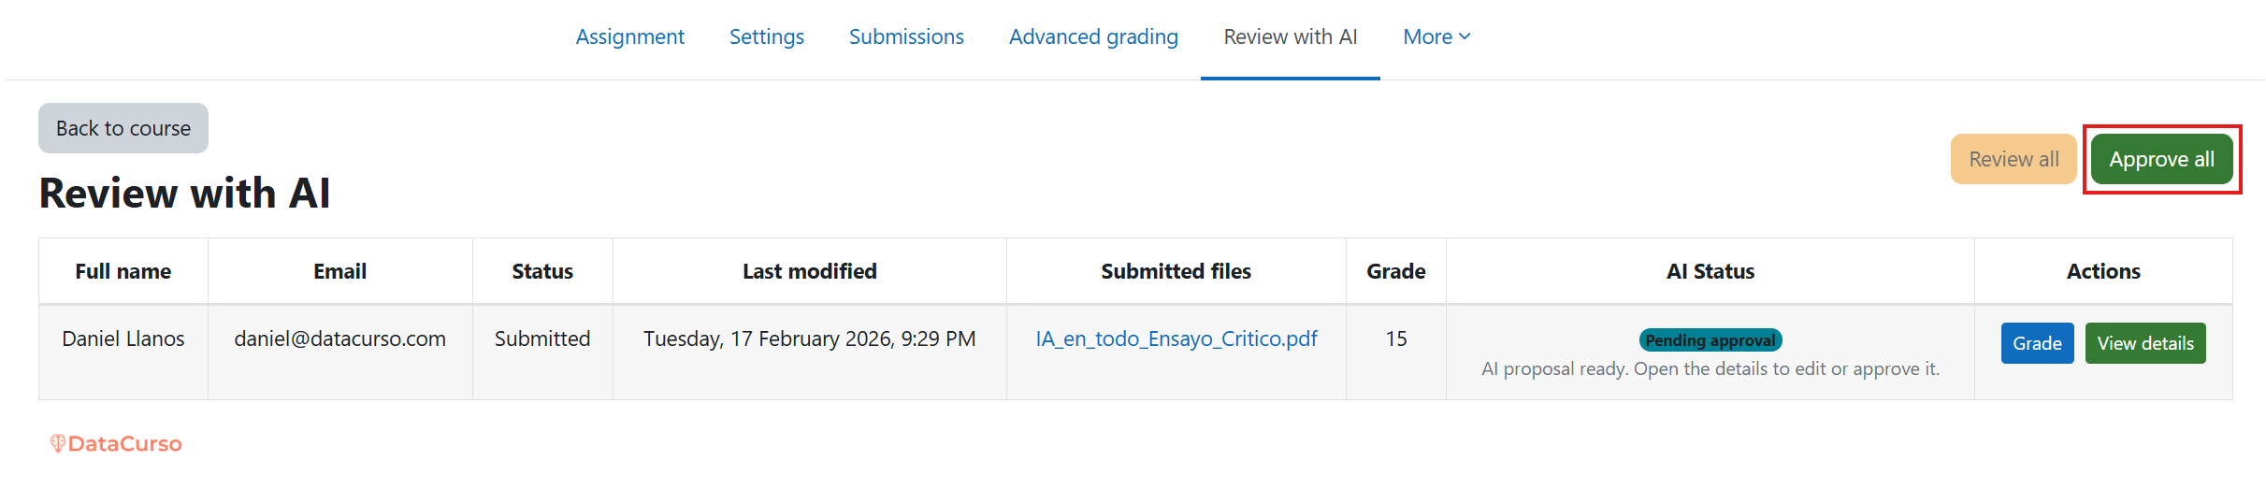The width and height of the screenshot is (2266, 490).
Task: Click the Last modified column header
Action: point(809,271)
